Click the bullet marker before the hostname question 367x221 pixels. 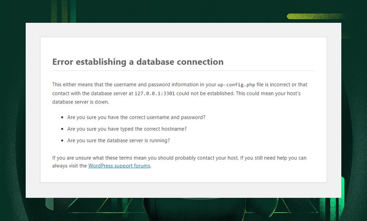pyautogui.click(x=62, y=129)
